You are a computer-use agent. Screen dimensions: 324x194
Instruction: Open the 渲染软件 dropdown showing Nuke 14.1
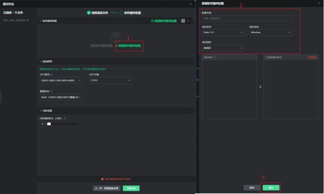click(223, 32)
